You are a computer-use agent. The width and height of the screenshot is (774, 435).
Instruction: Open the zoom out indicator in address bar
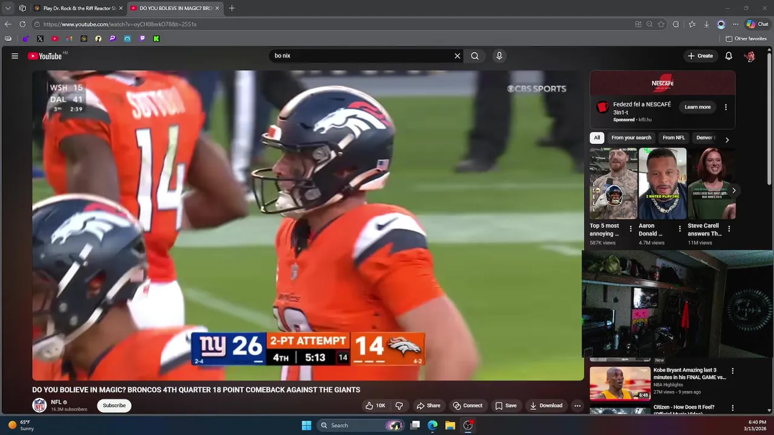tap(649, 24)
